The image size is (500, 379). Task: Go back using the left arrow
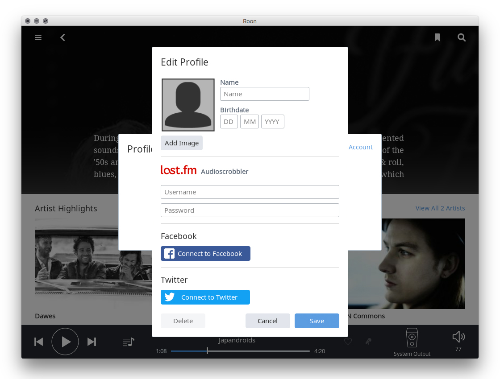[x=63, y=37]
